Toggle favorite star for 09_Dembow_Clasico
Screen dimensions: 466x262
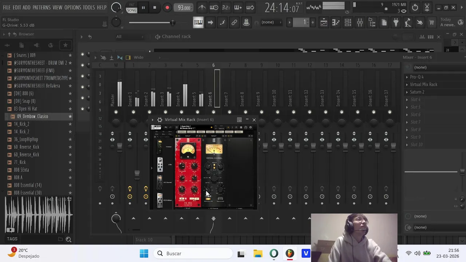click(x=70, y=116)
